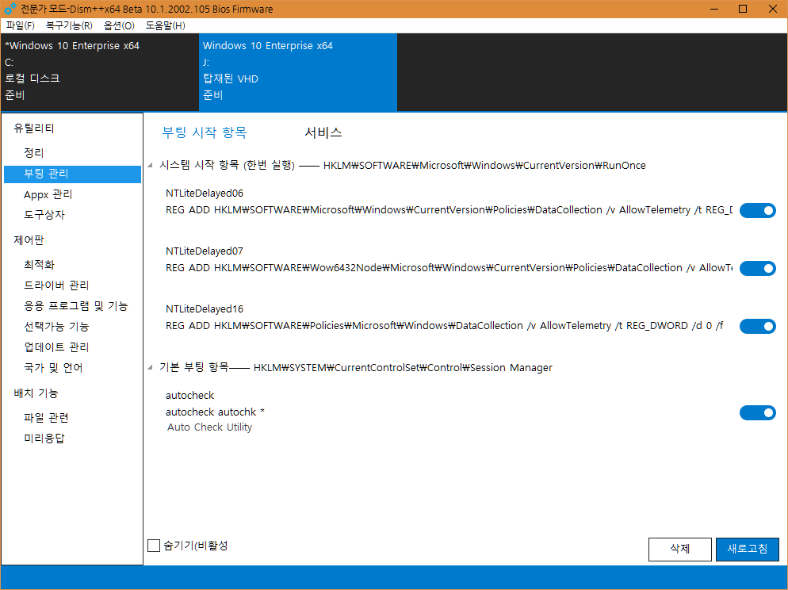The width and height of the screenshot is (788, 590).
Task: Open the 도움말(H) menu
Action: tap(166, 25)
